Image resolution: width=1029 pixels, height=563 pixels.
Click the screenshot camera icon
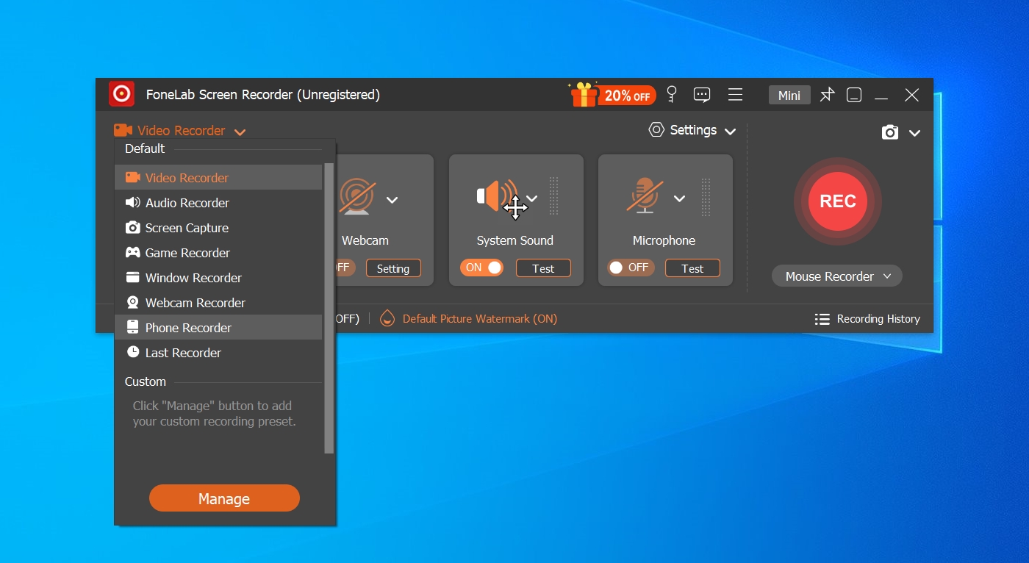[890, 132]
